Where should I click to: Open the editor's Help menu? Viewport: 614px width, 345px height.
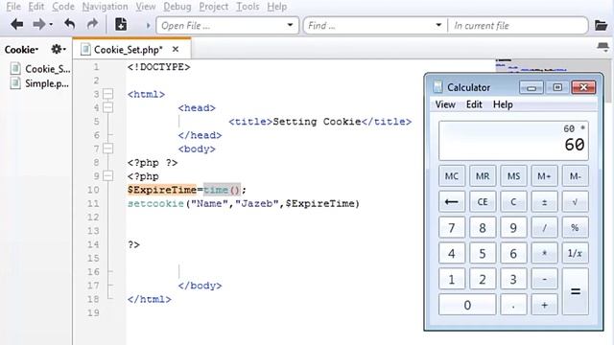(x=277, y=7)
